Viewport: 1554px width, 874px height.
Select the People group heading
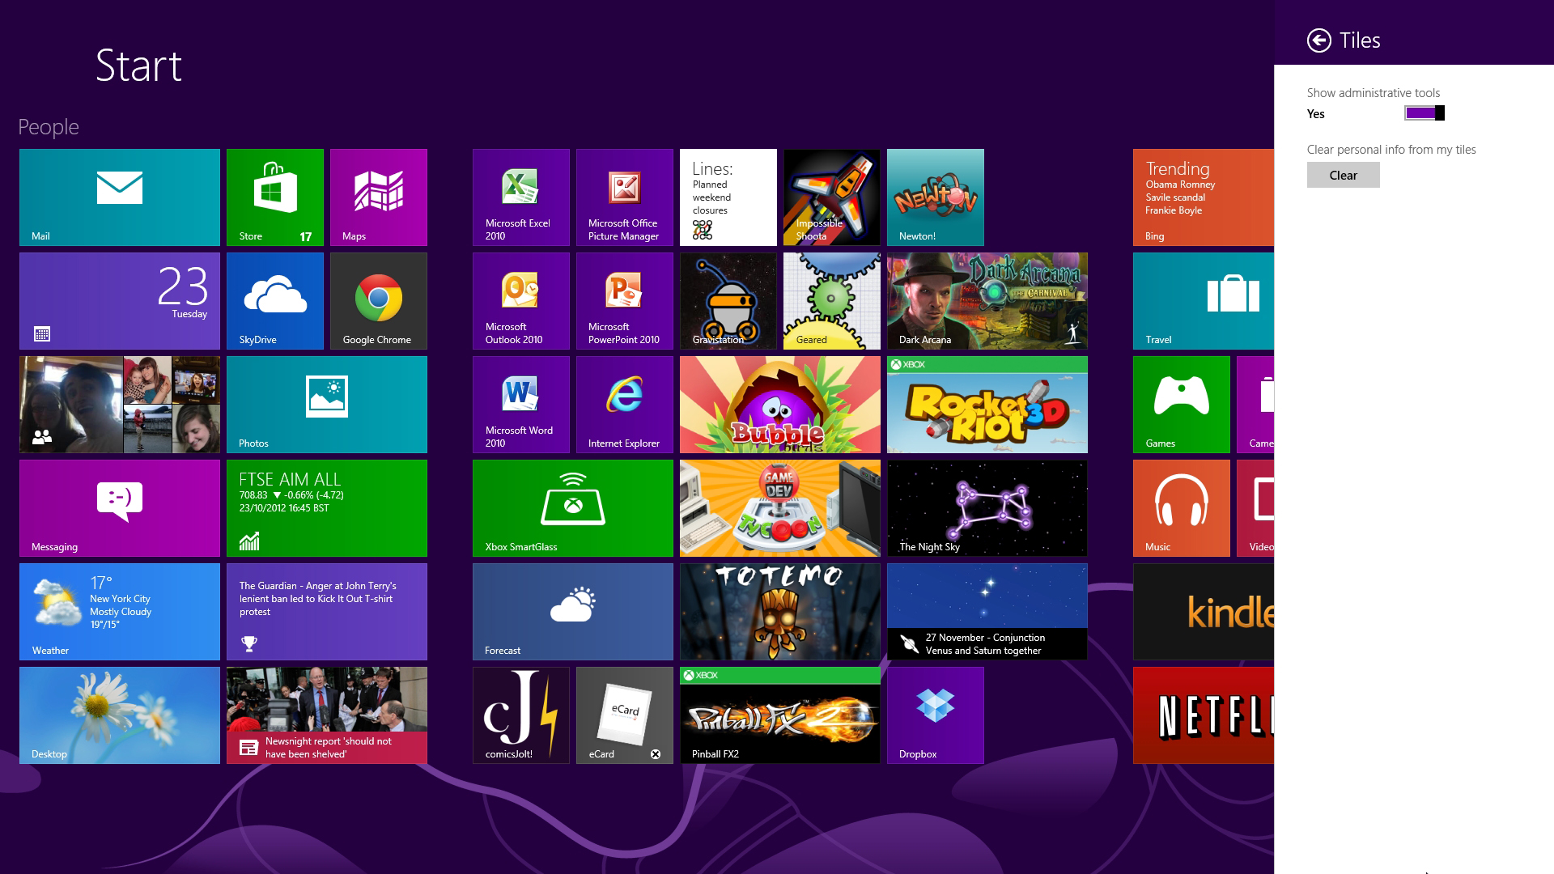pos(49,127)
